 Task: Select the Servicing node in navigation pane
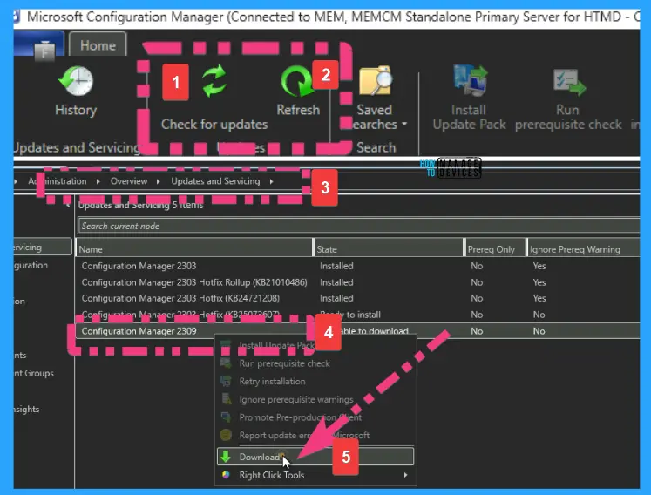pyautogui.click(x=43, y=247)
